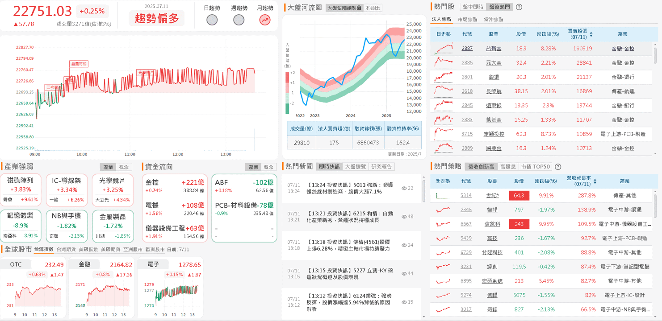Screen dimensions: 662x321
Task: Click the down arrow of the 熱門股 table scrollbar
Action: [x=656, y=153]
